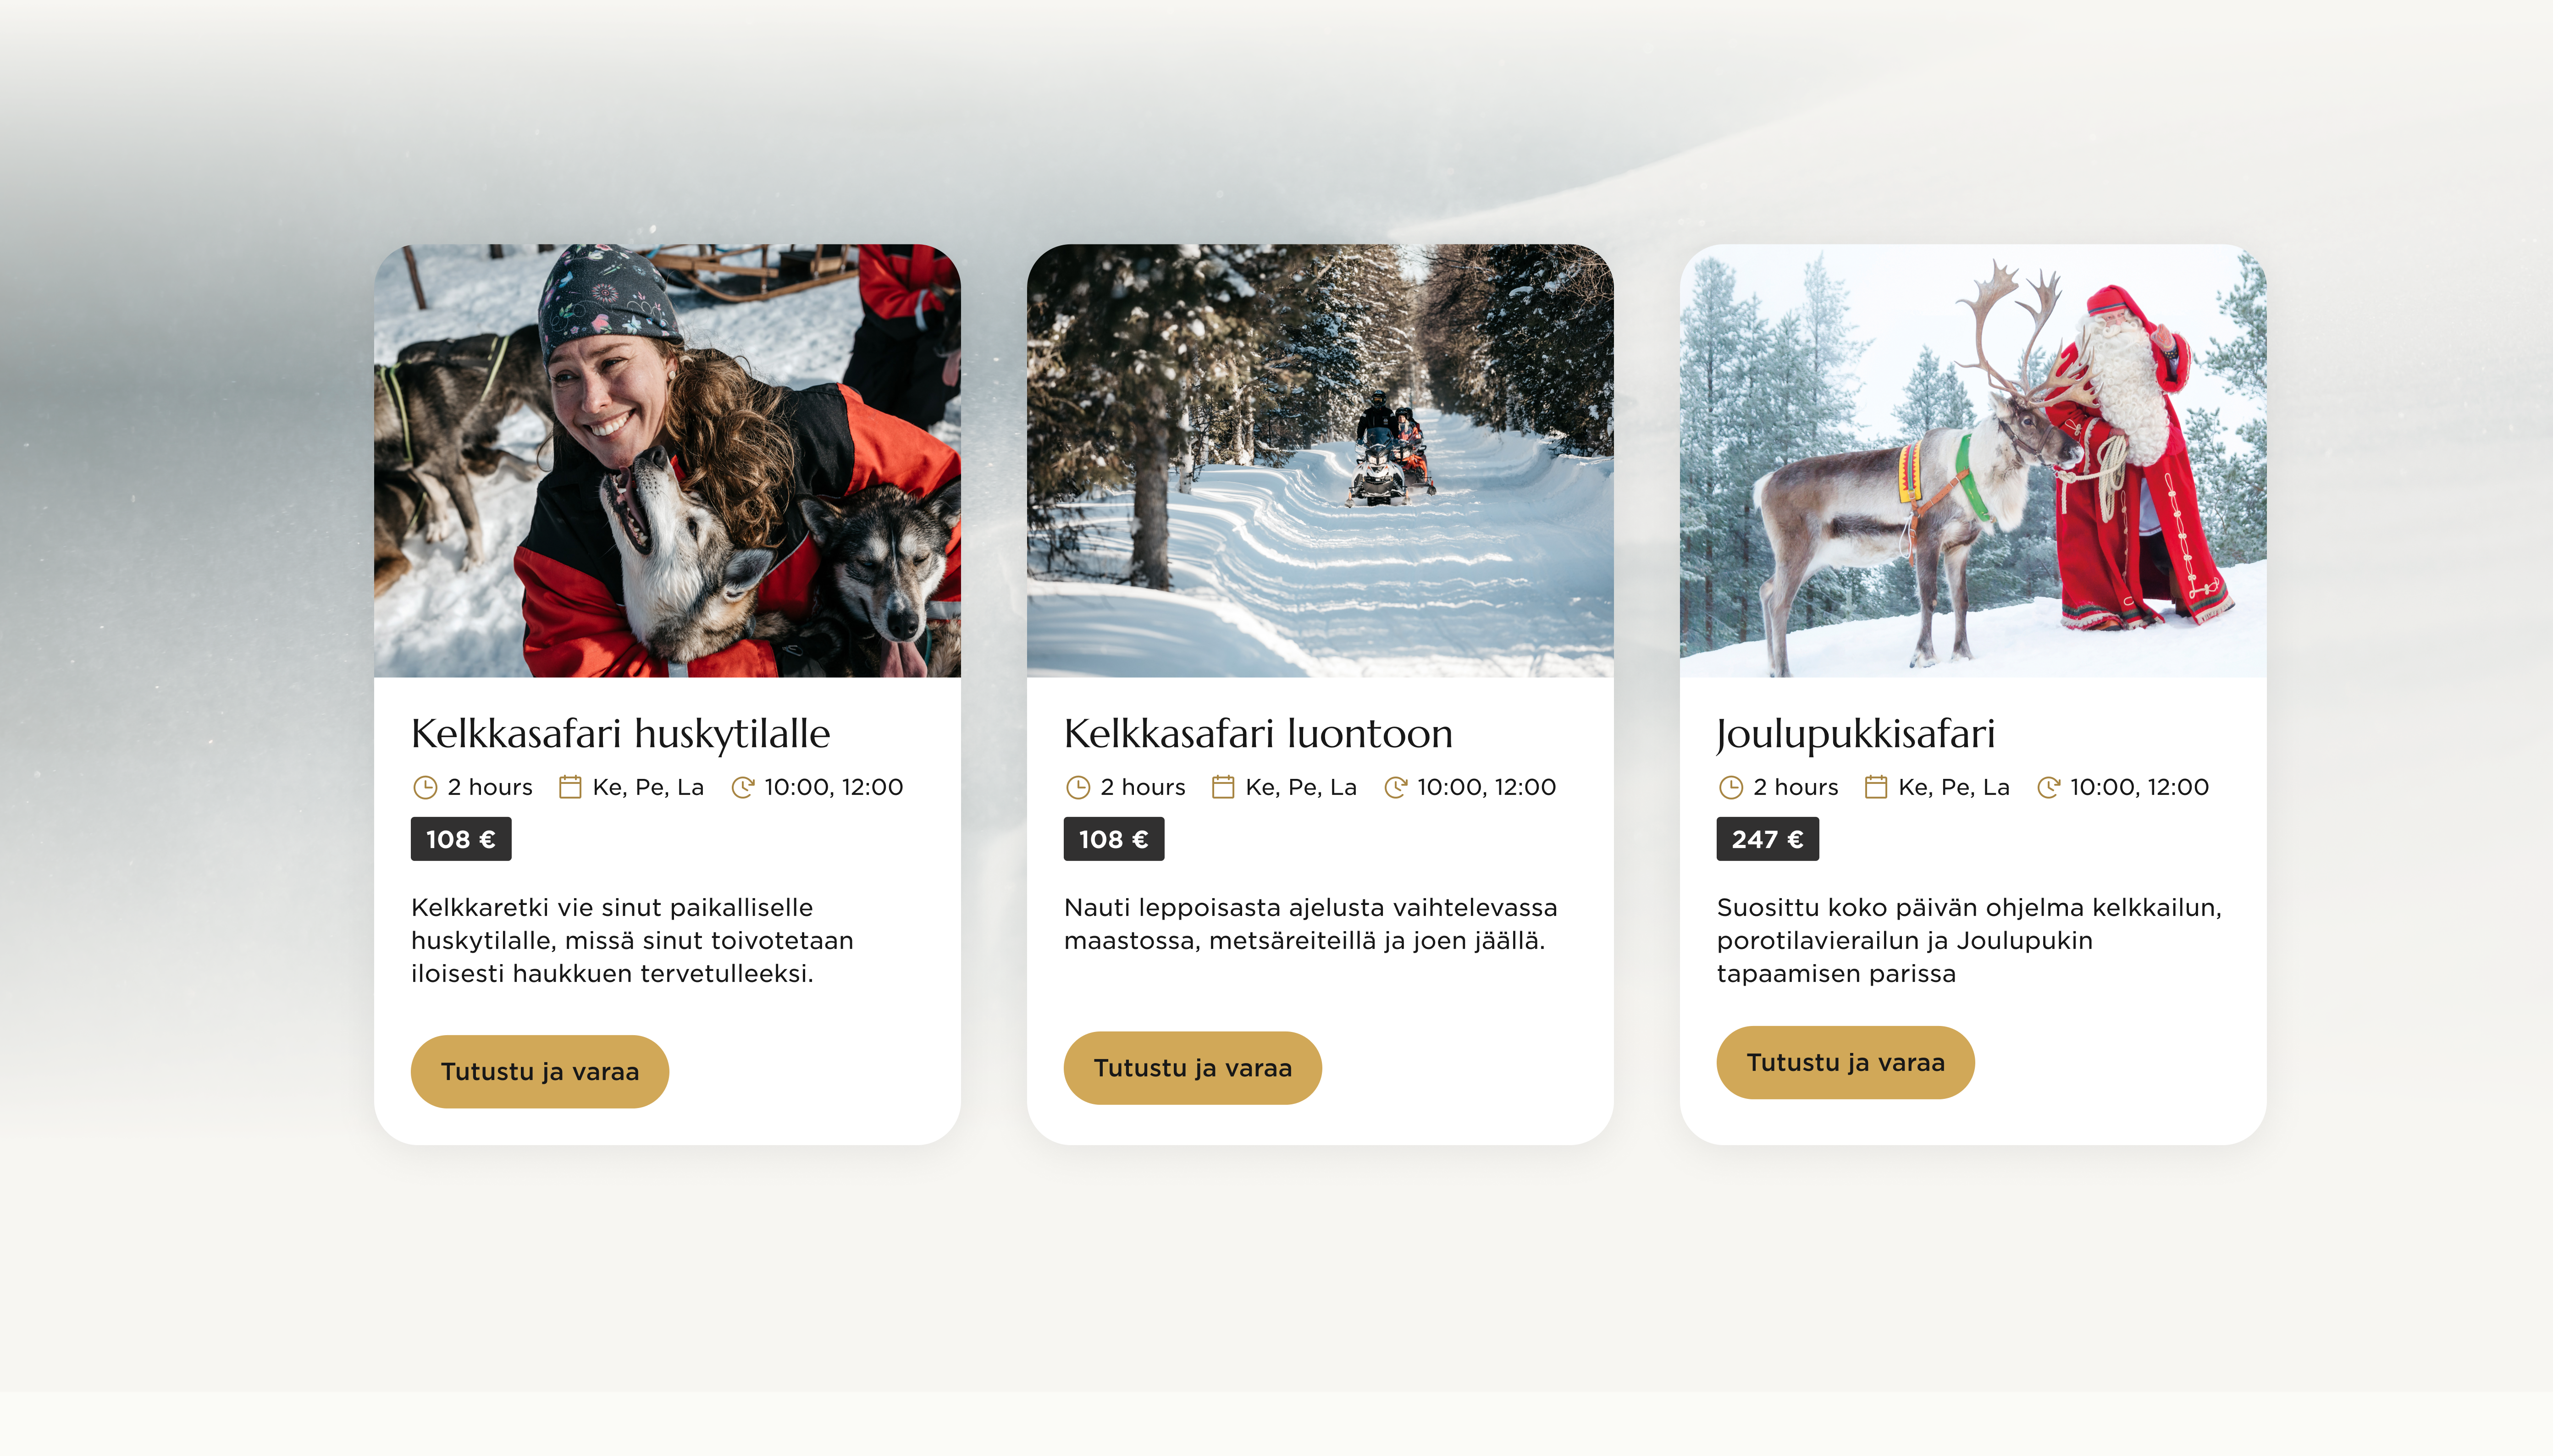Click the clock duration icon on Kelkkasafari luontoon
Viewport: 2553px width, 1456px height.
pos(1078,787)
